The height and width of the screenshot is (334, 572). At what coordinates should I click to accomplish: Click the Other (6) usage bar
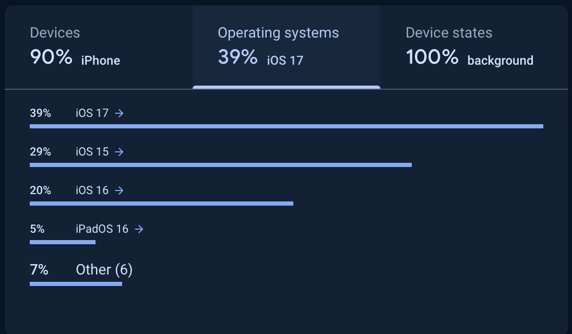tap(76, 284)
